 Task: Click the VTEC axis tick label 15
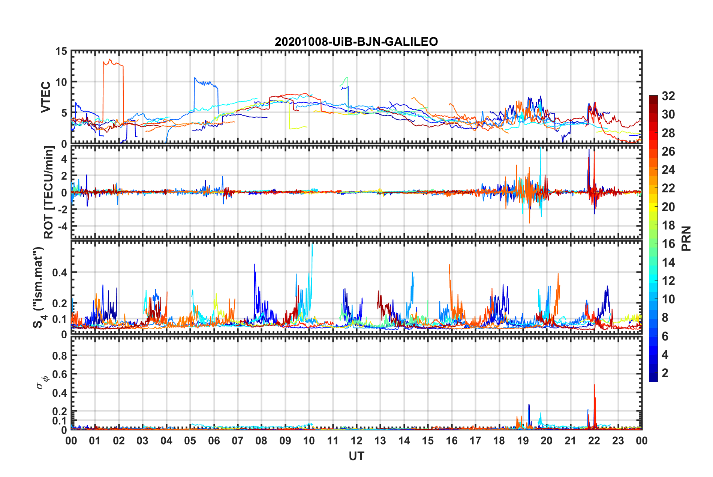61,51
